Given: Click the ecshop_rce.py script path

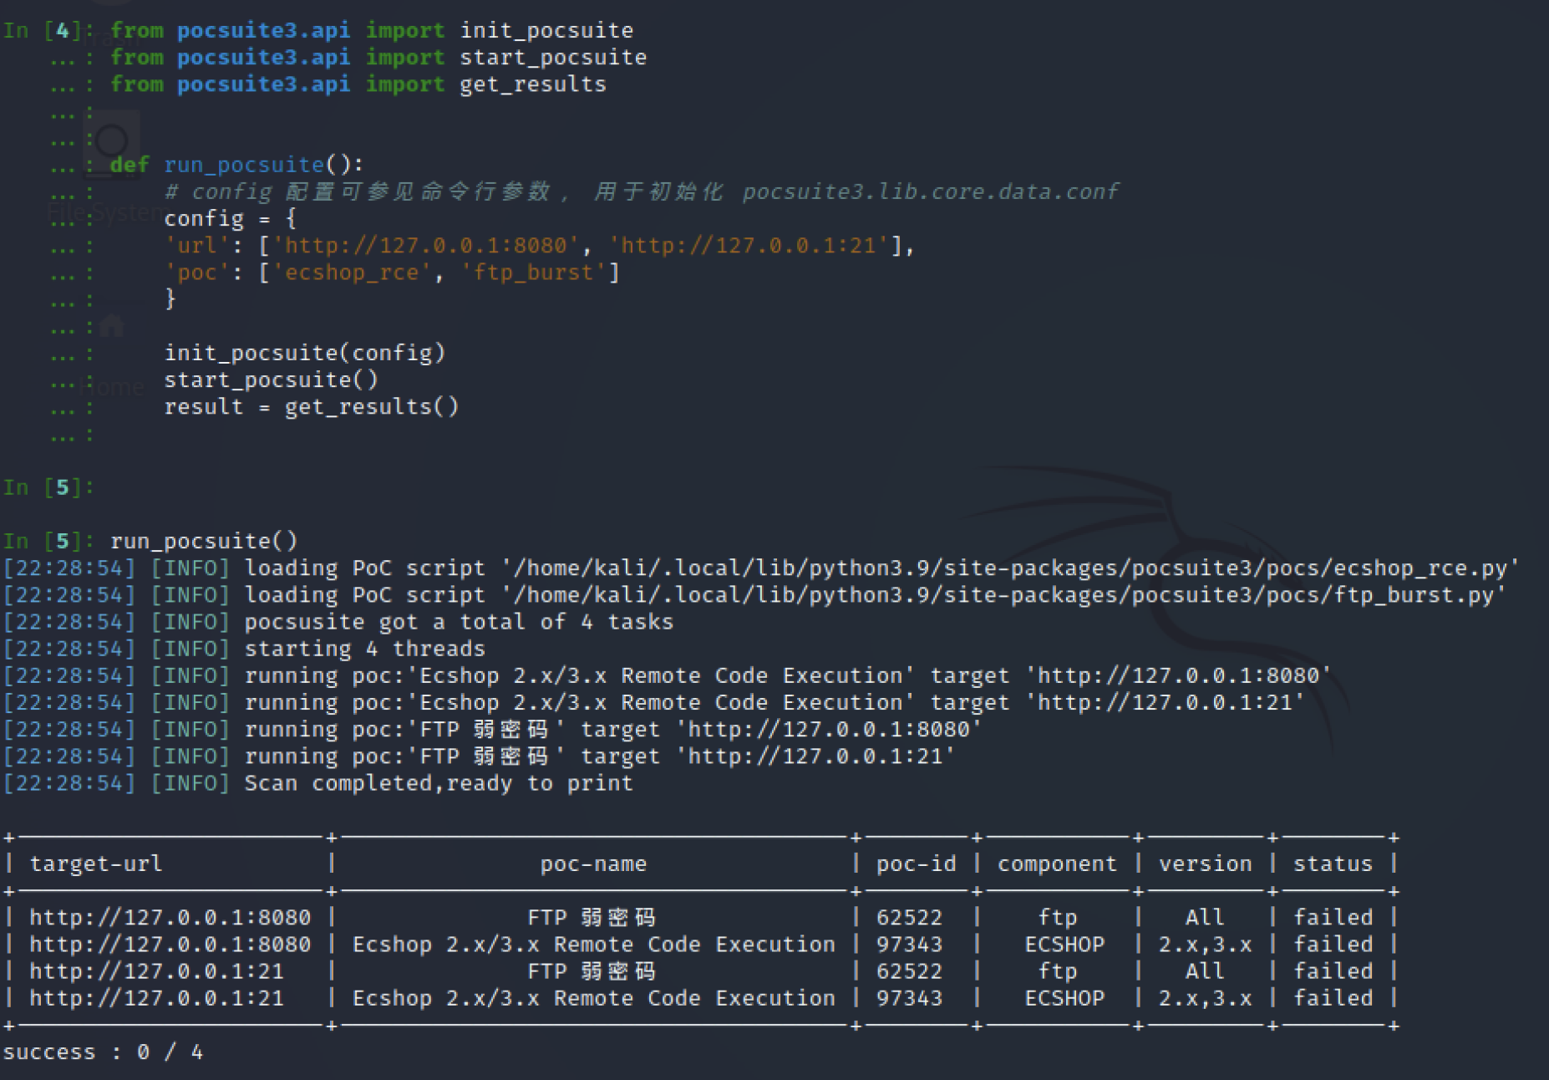Looking at the screenshot, I should [x=1009, y=568].
